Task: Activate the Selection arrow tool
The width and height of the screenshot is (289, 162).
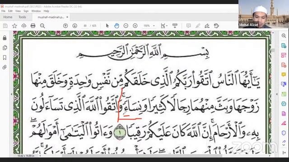Action: (107, 26)
